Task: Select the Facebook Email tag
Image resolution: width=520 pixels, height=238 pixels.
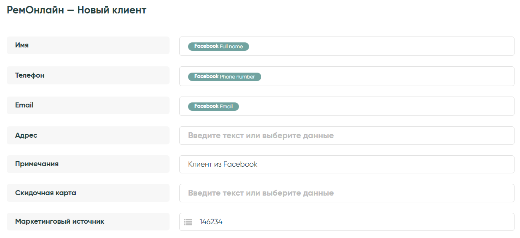Action: 213,107
